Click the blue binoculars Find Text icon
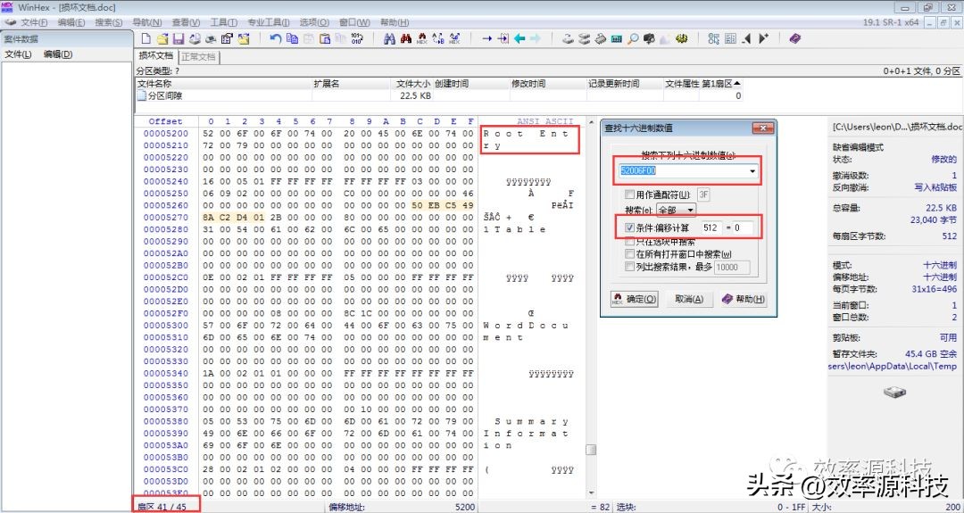The image size is (964, 513). click(389, 38)
